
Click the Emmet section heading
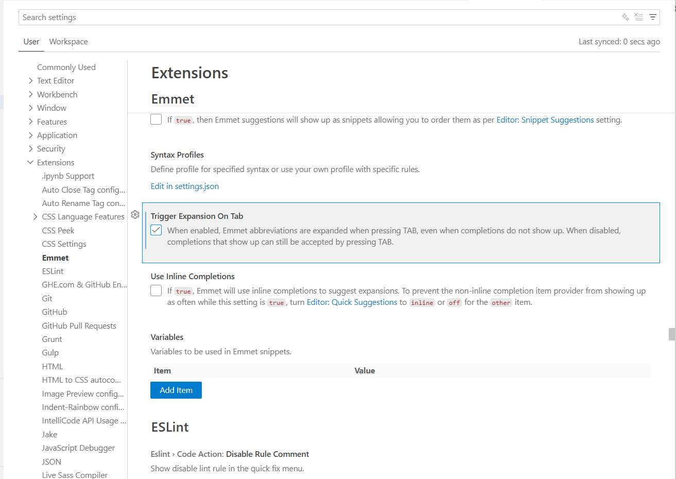(x=172, y=99)
